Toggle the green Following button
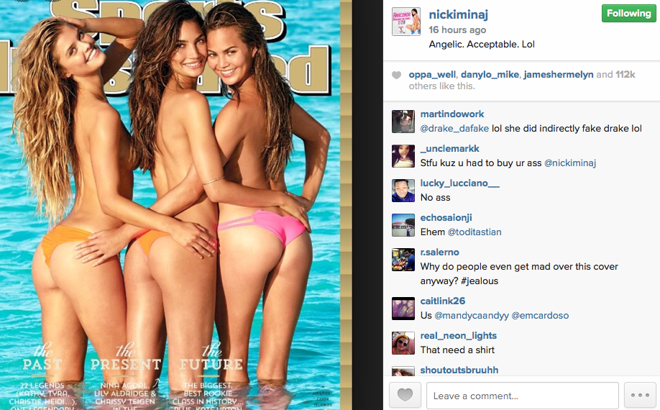This screenshot has width=660, height=410. pos(629,14)
